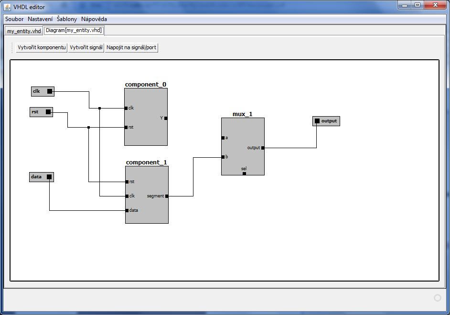Click the Vytvořit komponentu button

[42, 47]
